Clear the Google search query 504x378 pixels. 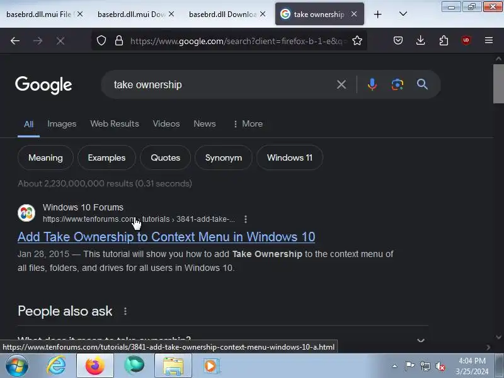[341, 84]
